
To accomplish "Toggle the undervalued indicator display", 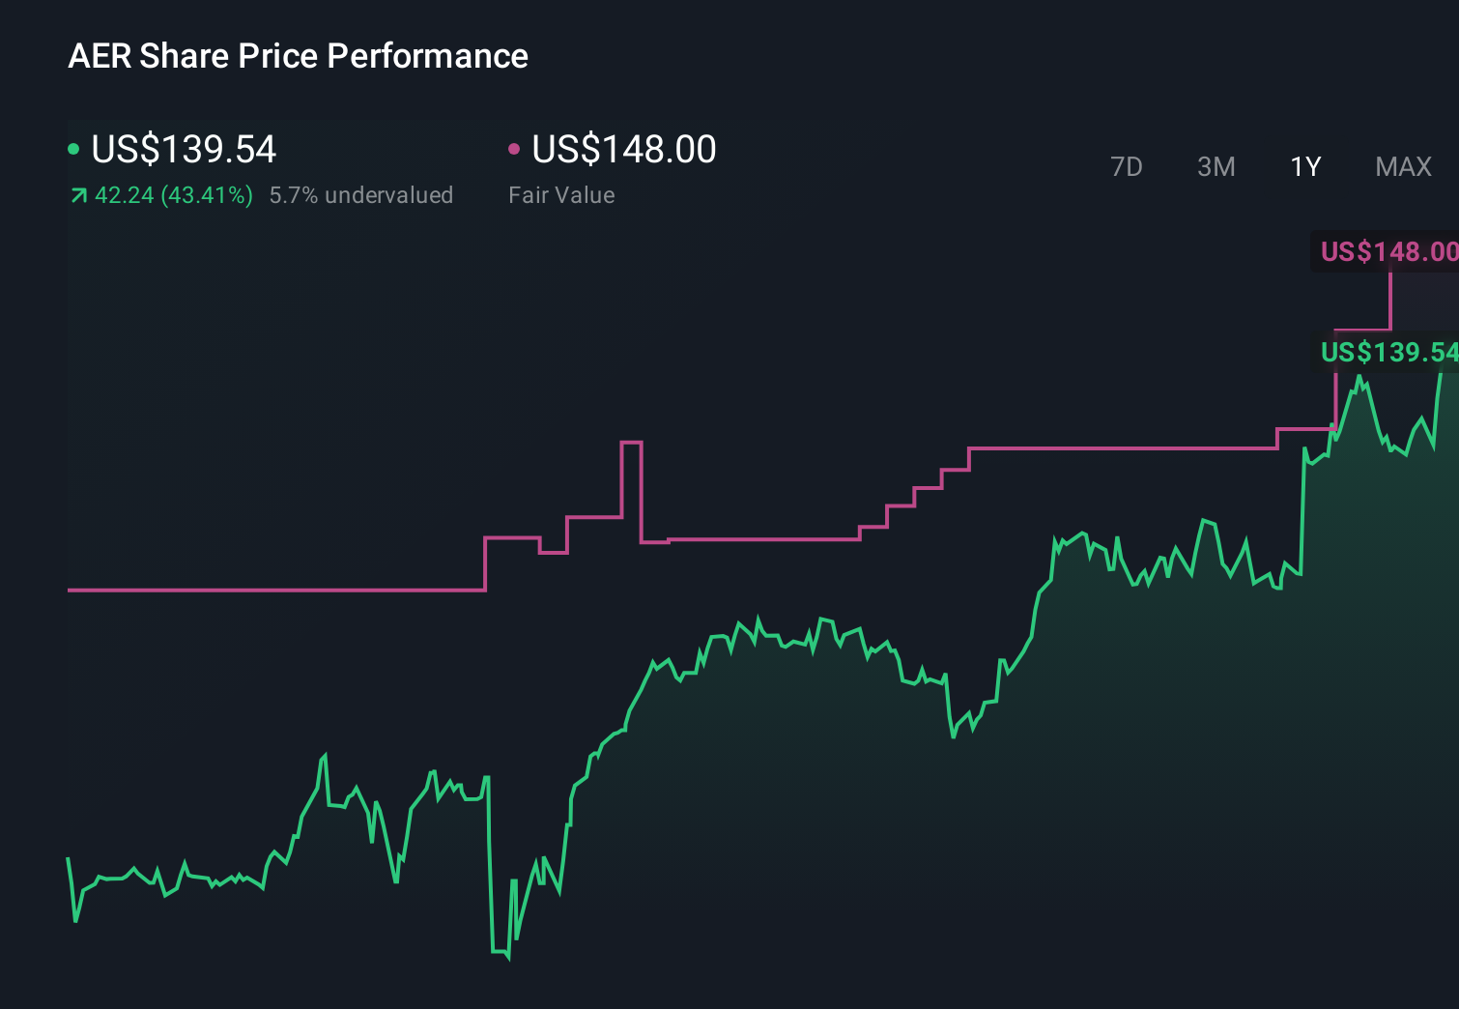I will [362, 195].
